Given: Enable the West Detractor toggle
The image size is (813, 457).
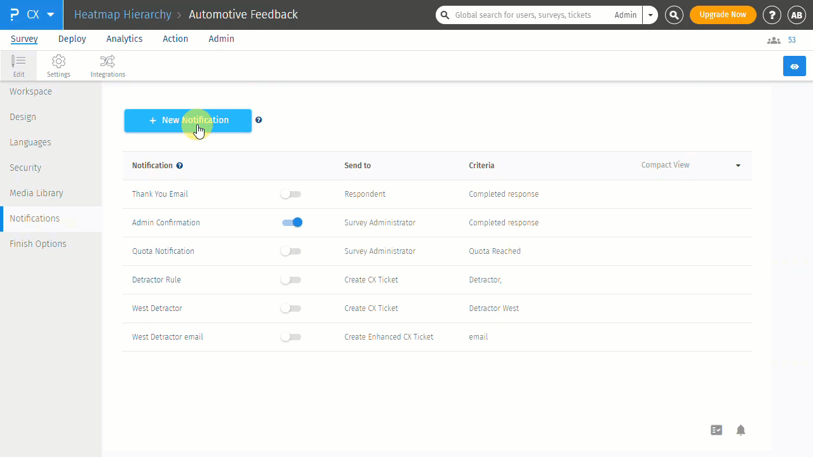Looking at the screenshot, I should [x=291, y=308].
